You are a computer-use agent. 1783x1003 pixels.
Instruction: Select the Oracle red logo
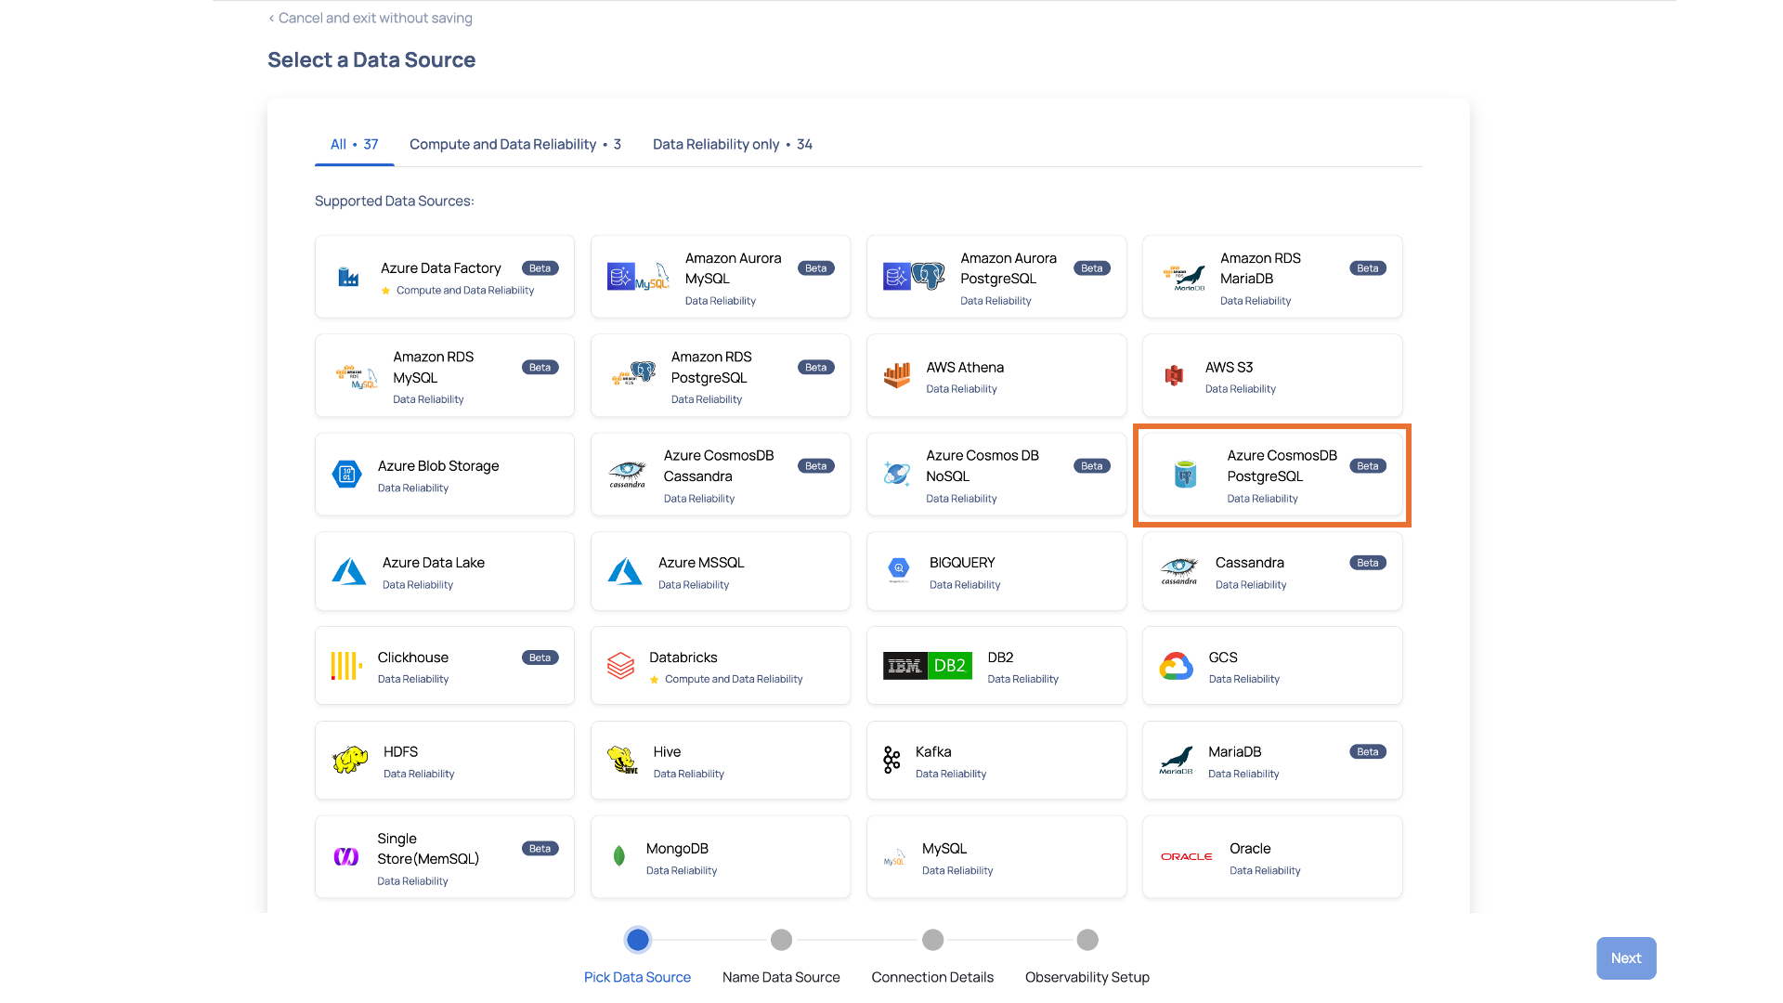pos(1187,856)
